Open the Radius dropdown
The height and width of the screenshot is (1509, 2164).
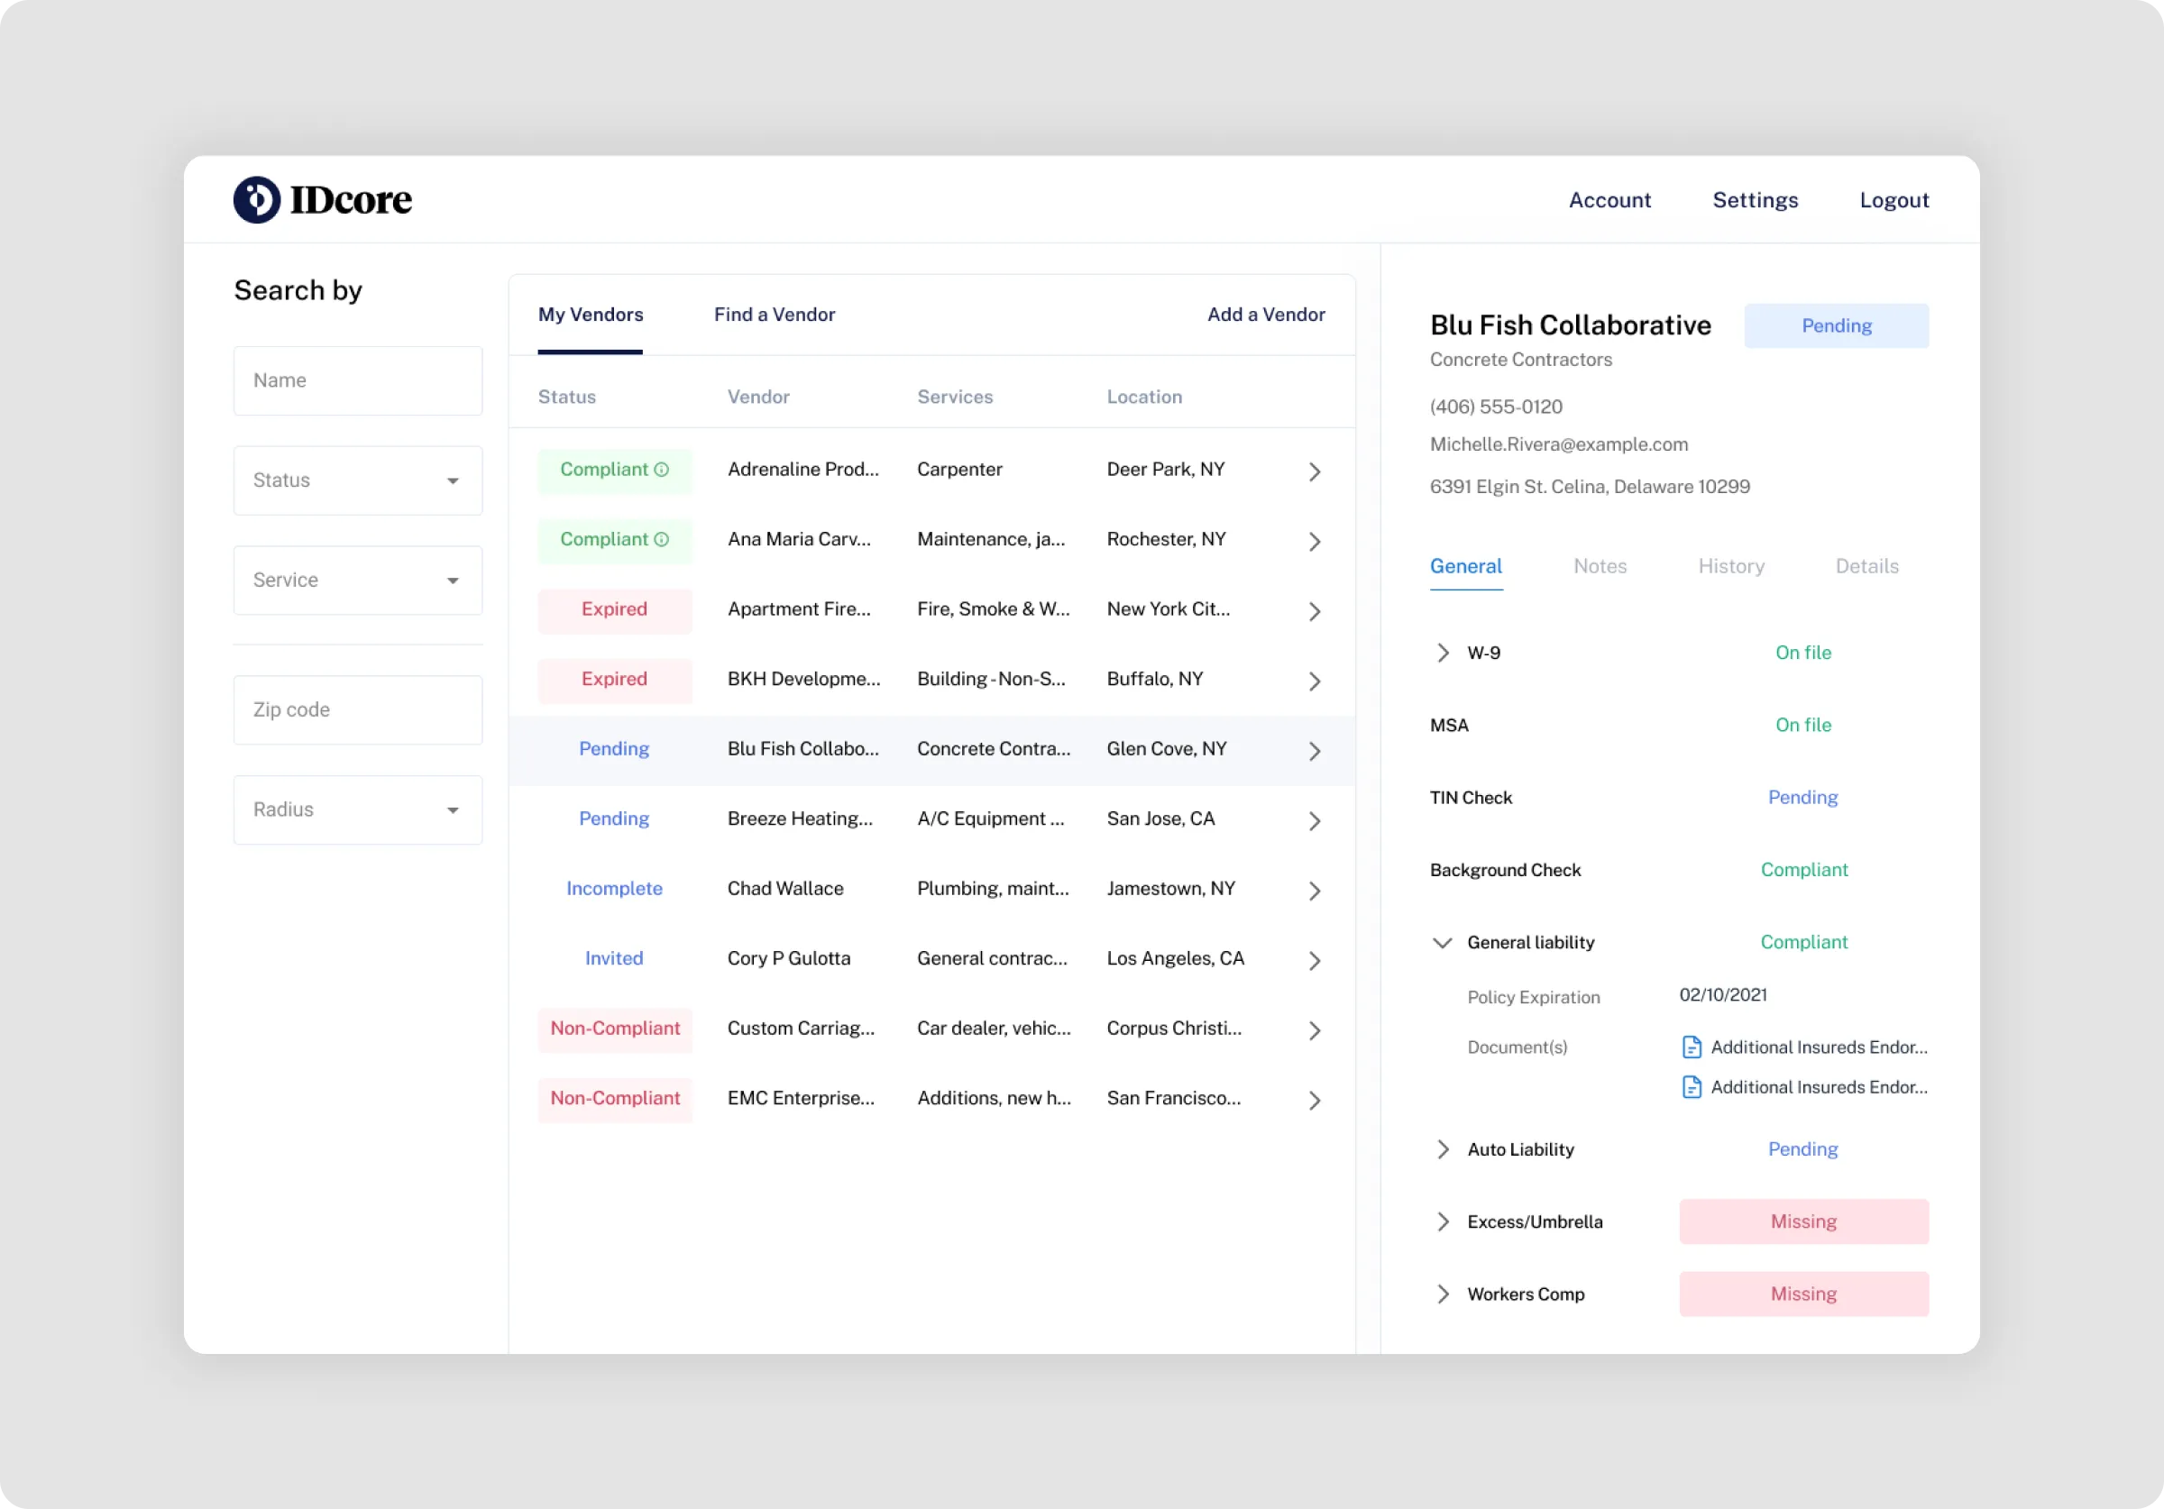click(357, 809)
